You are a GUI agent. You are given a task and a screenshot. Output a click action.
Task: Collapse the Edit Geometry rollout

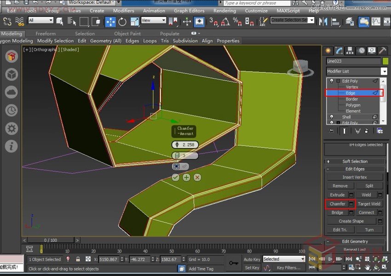click(x=355, y=241)
